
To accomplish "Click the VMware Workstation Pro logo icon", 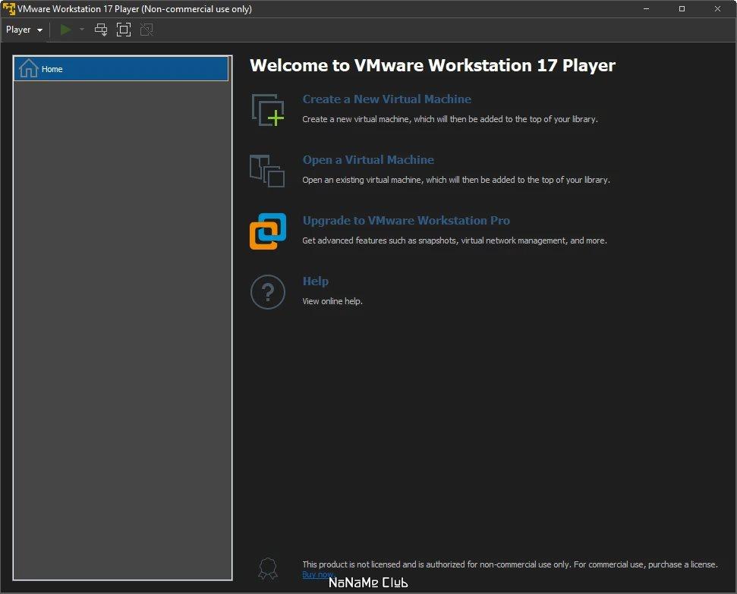I will point(267,231).
